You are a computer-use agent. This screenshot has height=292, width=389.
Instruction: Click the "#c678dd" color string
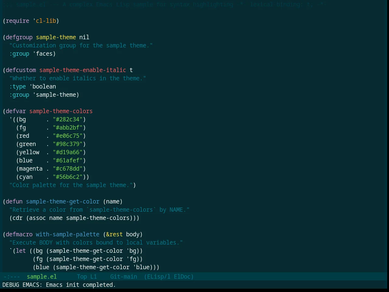67,169
